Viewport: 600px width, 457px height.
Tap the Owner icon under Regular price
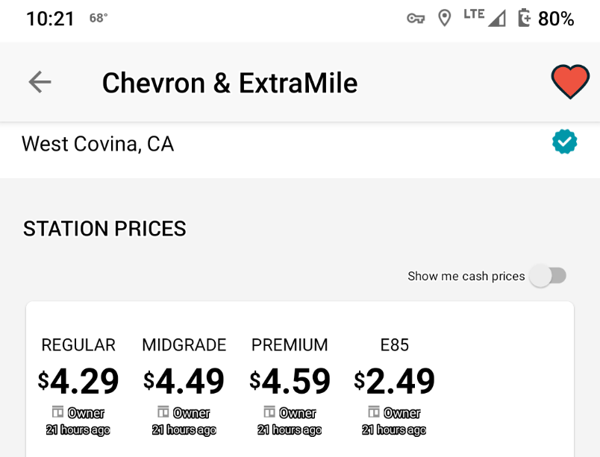pyautogui.click(x=57, y=412)
